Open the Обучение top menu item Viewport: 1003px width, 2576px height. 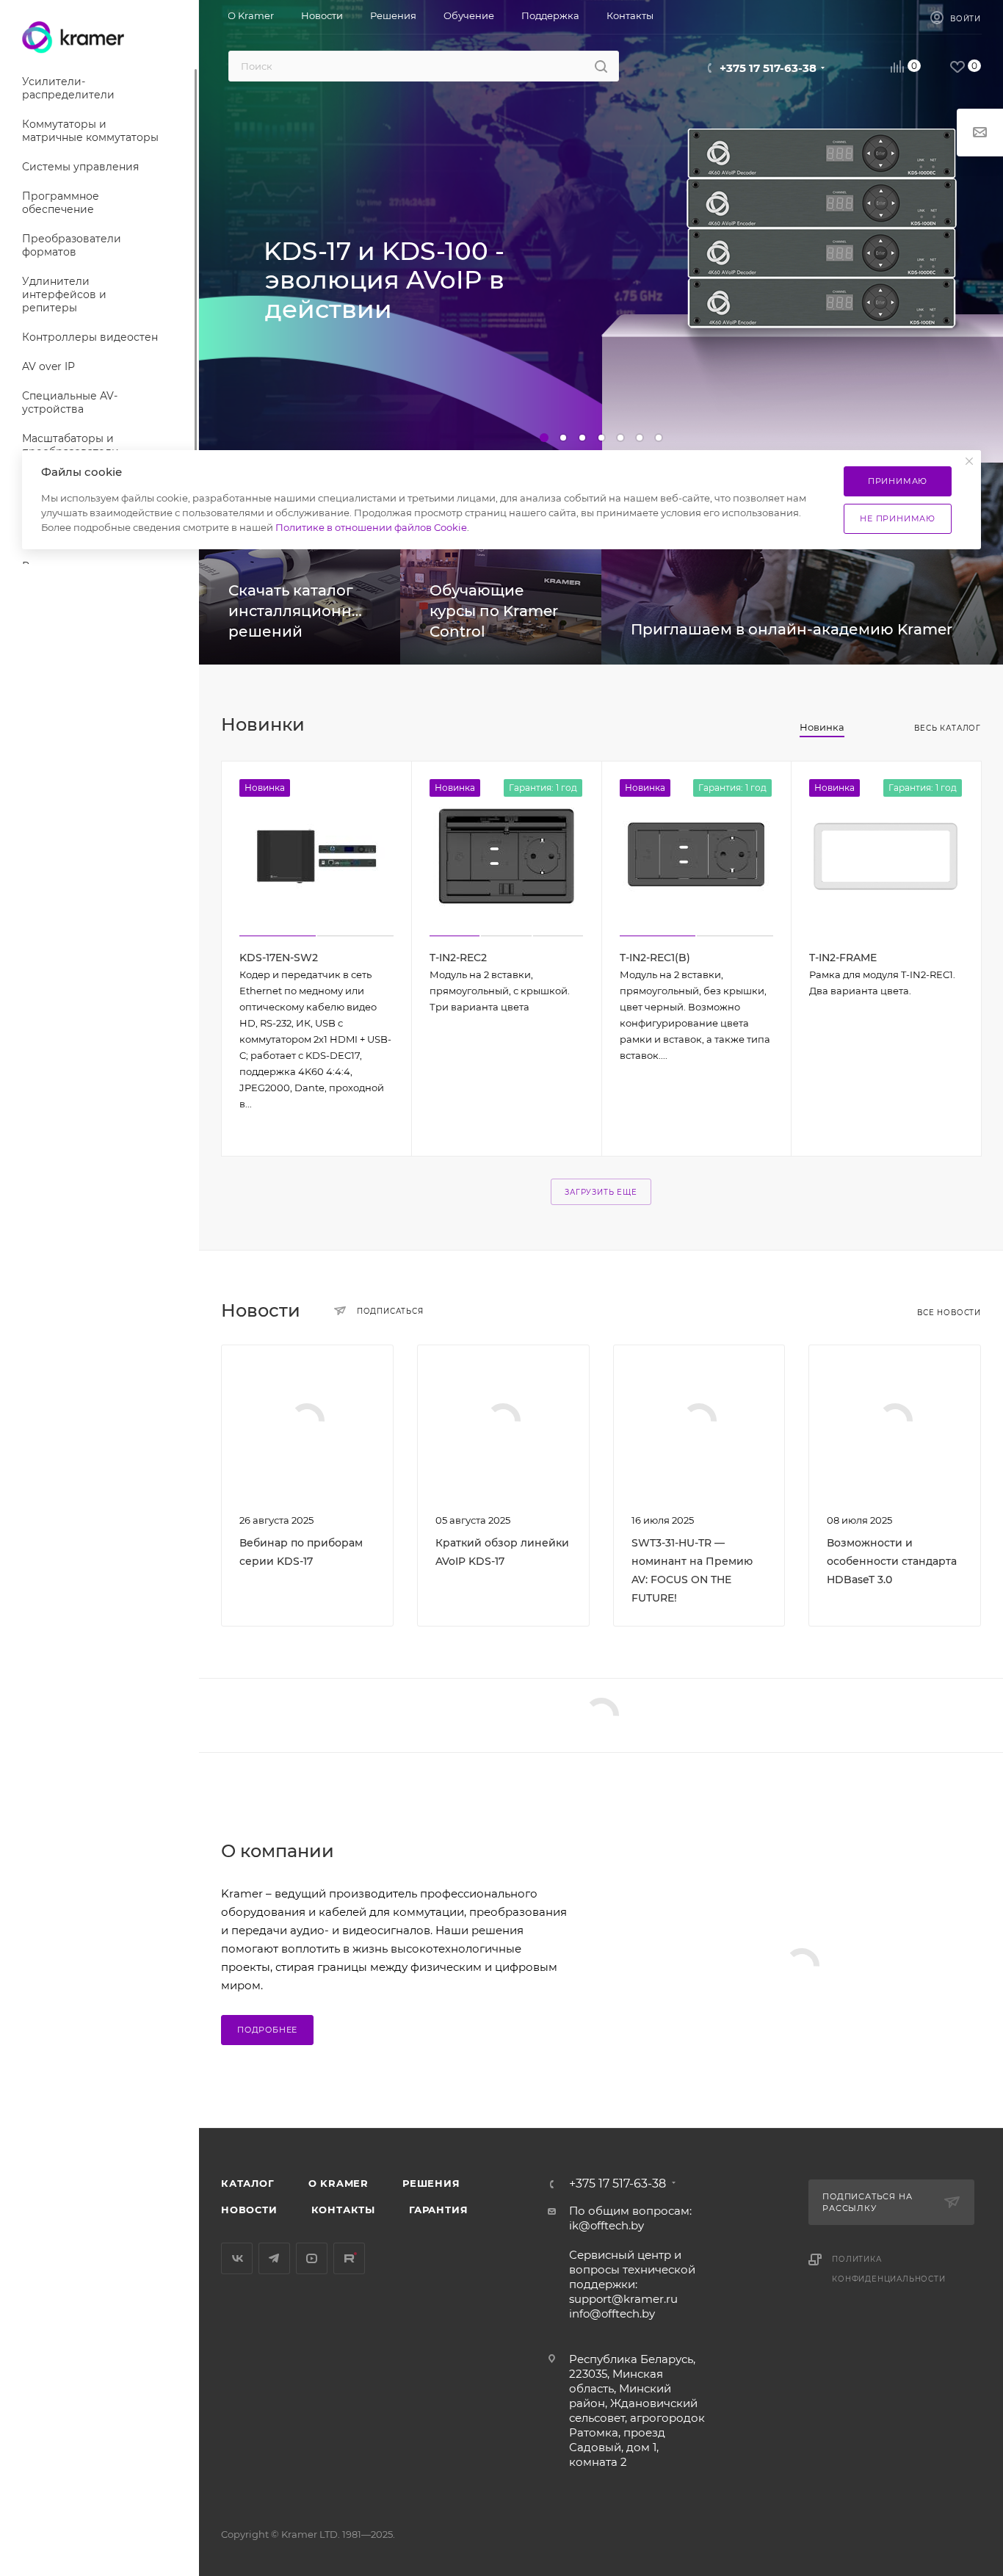pos(468,16)
